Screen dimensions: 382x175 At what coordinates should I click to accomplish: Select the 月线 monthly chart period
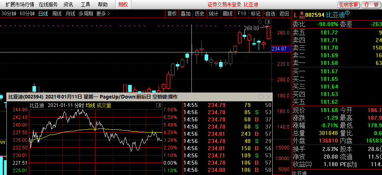pyautogui.click(x=70, y=14)
